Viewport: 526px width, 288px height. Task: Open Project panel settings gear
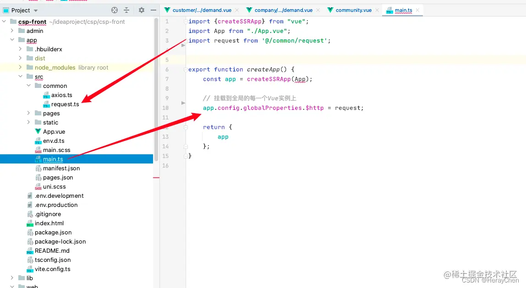142,10
